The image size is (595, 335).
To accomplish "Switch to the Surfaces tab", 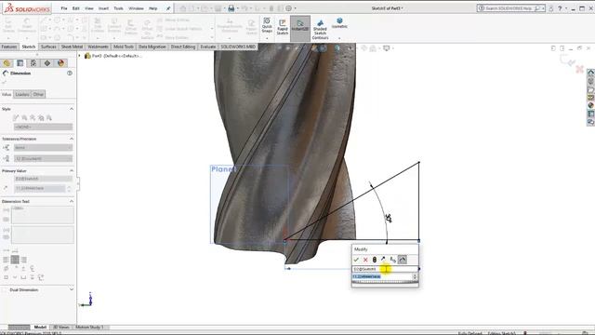I will click(x=48, y=47).
